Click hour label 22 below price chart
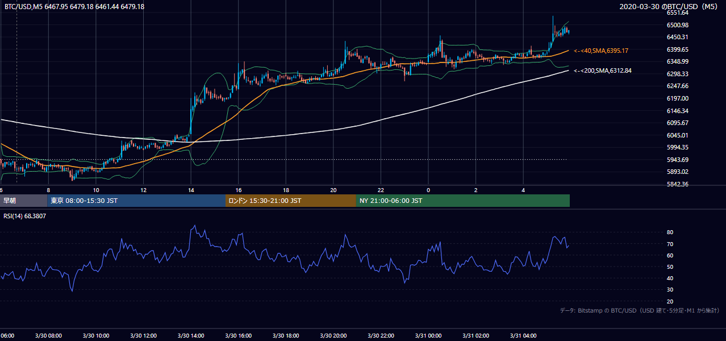The image size is (726, 341). pos(381,190)
